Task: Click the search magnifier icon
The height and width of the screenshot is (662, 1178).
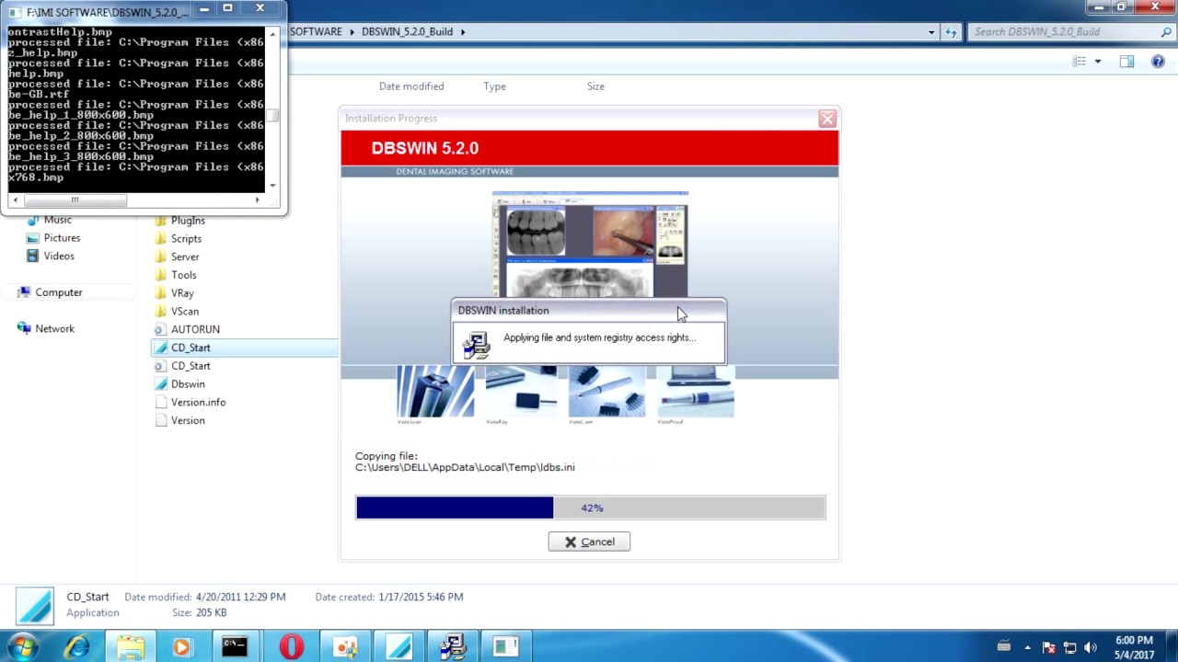Action: [x=1166, y=32]
